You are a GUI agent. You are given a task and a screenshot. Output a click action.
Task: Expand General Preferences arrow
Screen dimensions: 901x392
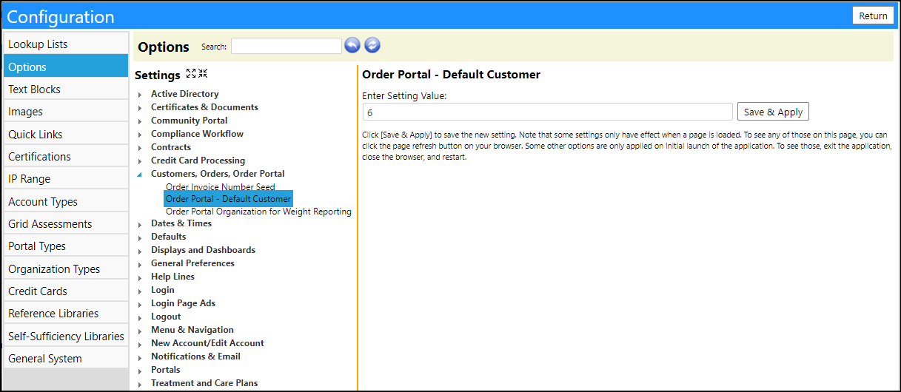coord(140,264)
